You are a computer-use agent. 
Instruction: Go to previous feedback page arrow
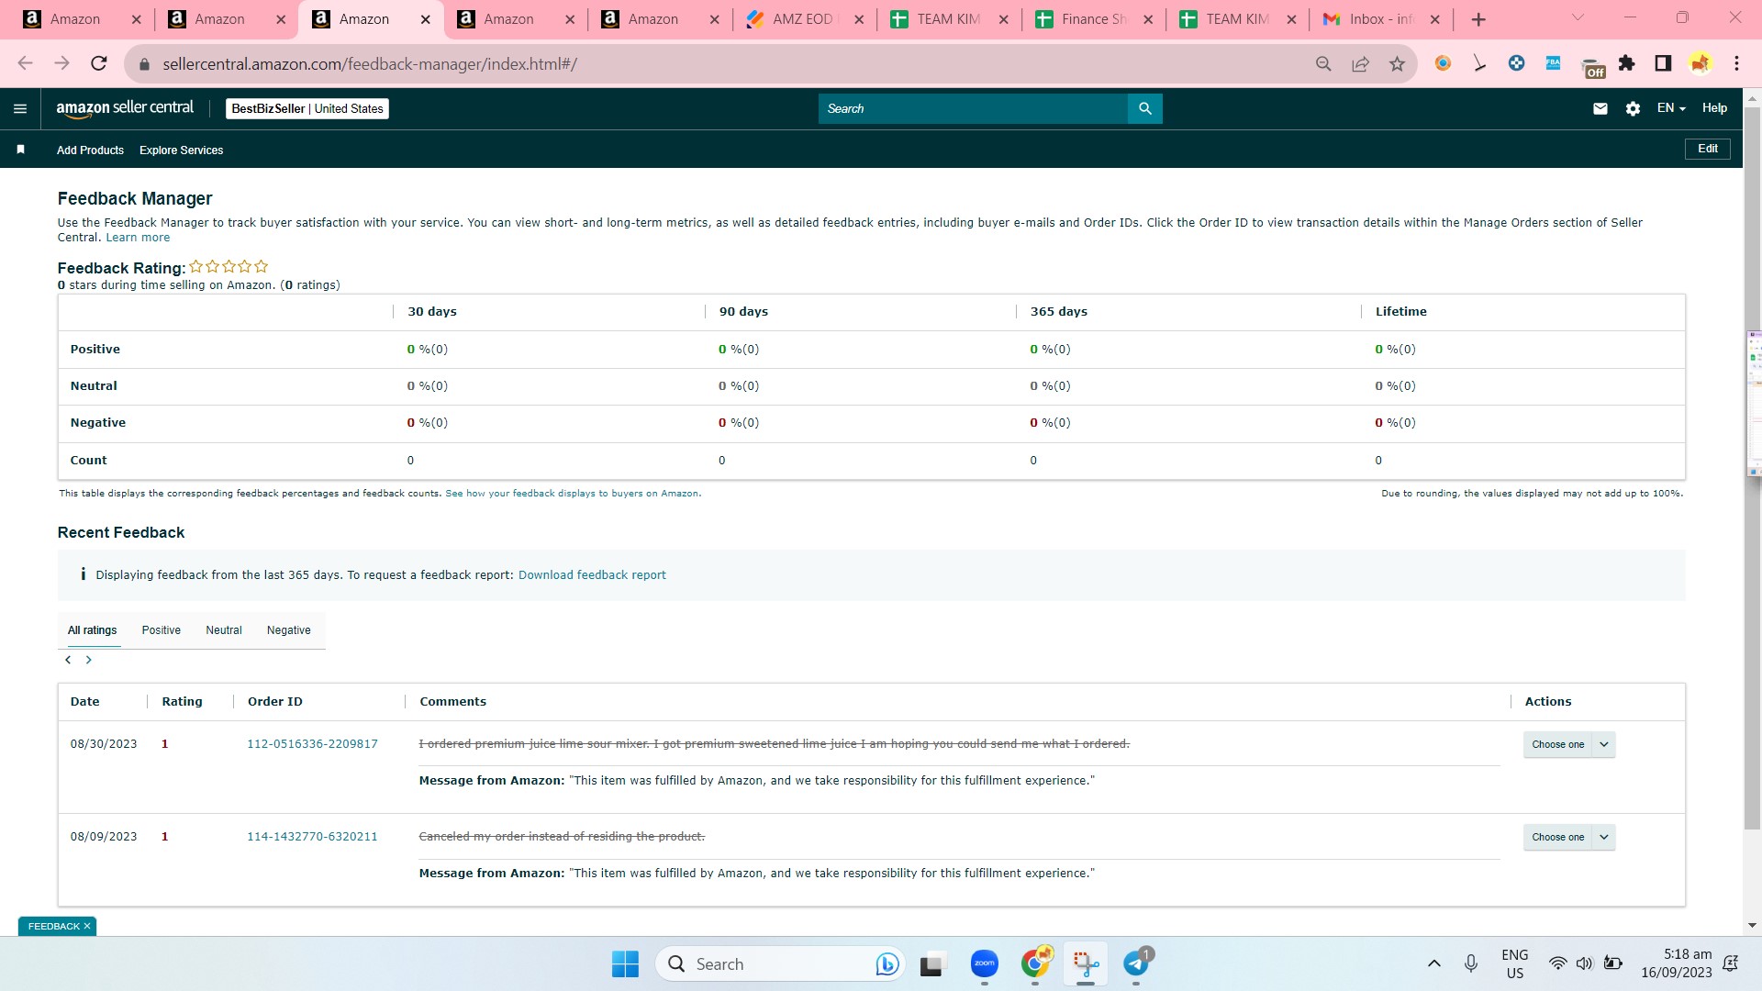(x=68, y=660)
